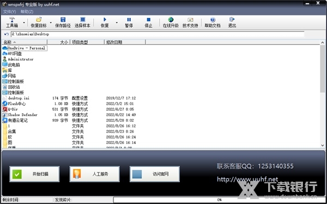Select the Flash中心 shortcut icon
Viewport: 327px width, 204px height.
click(5, 104)
